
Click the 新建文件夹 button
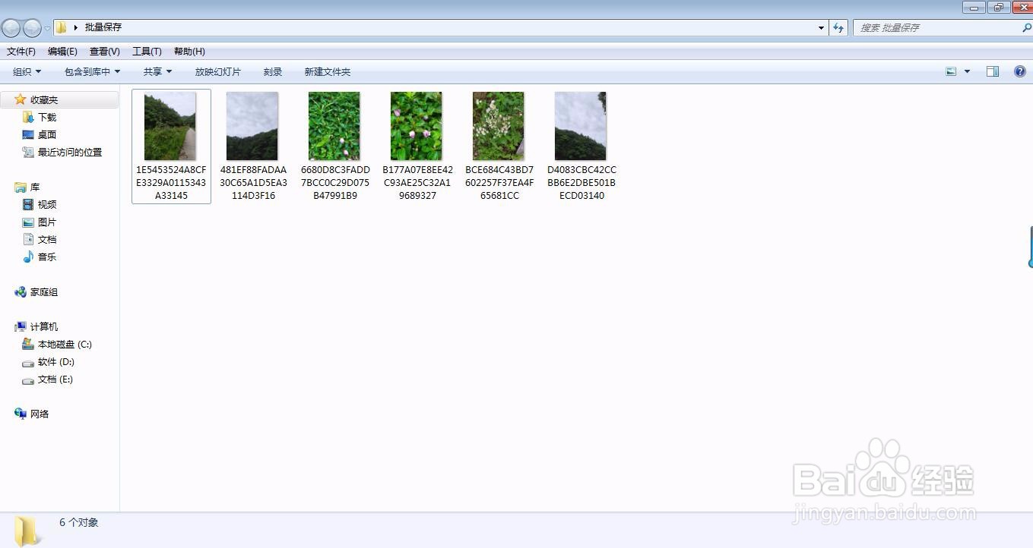coord(328,71)
